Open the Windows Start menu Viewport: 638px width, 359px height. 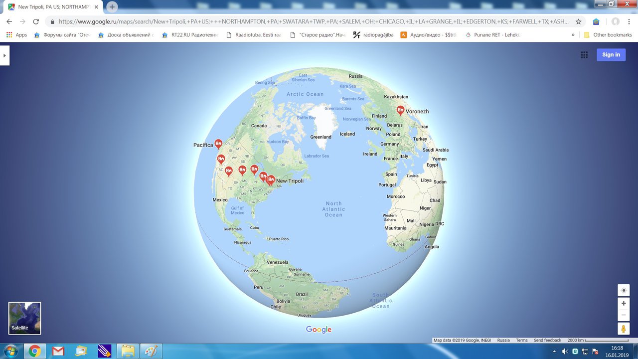(10, 351)
